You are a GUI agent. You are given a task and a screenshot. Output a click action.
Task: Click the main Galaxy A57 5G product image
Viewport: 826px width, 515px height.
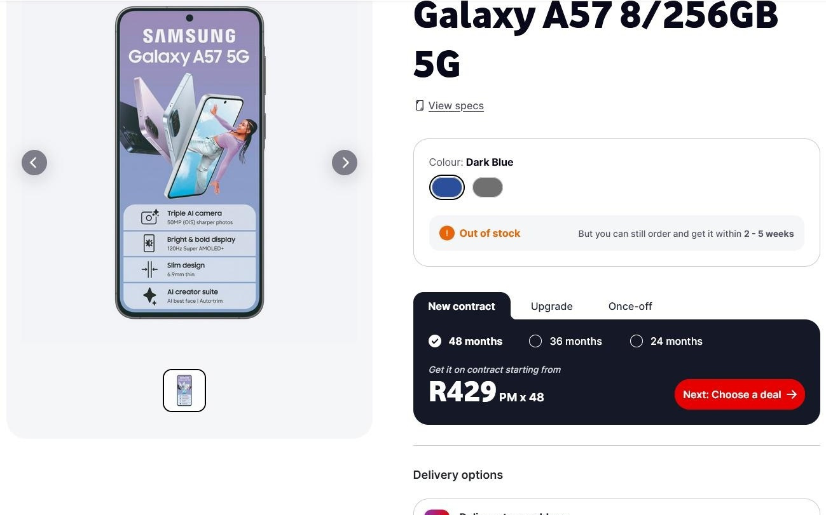(189, 162)
